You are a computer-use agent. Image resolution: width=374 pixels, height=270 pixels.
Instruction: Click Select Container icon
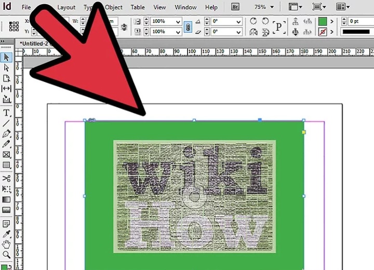click(x=295, y=21)
